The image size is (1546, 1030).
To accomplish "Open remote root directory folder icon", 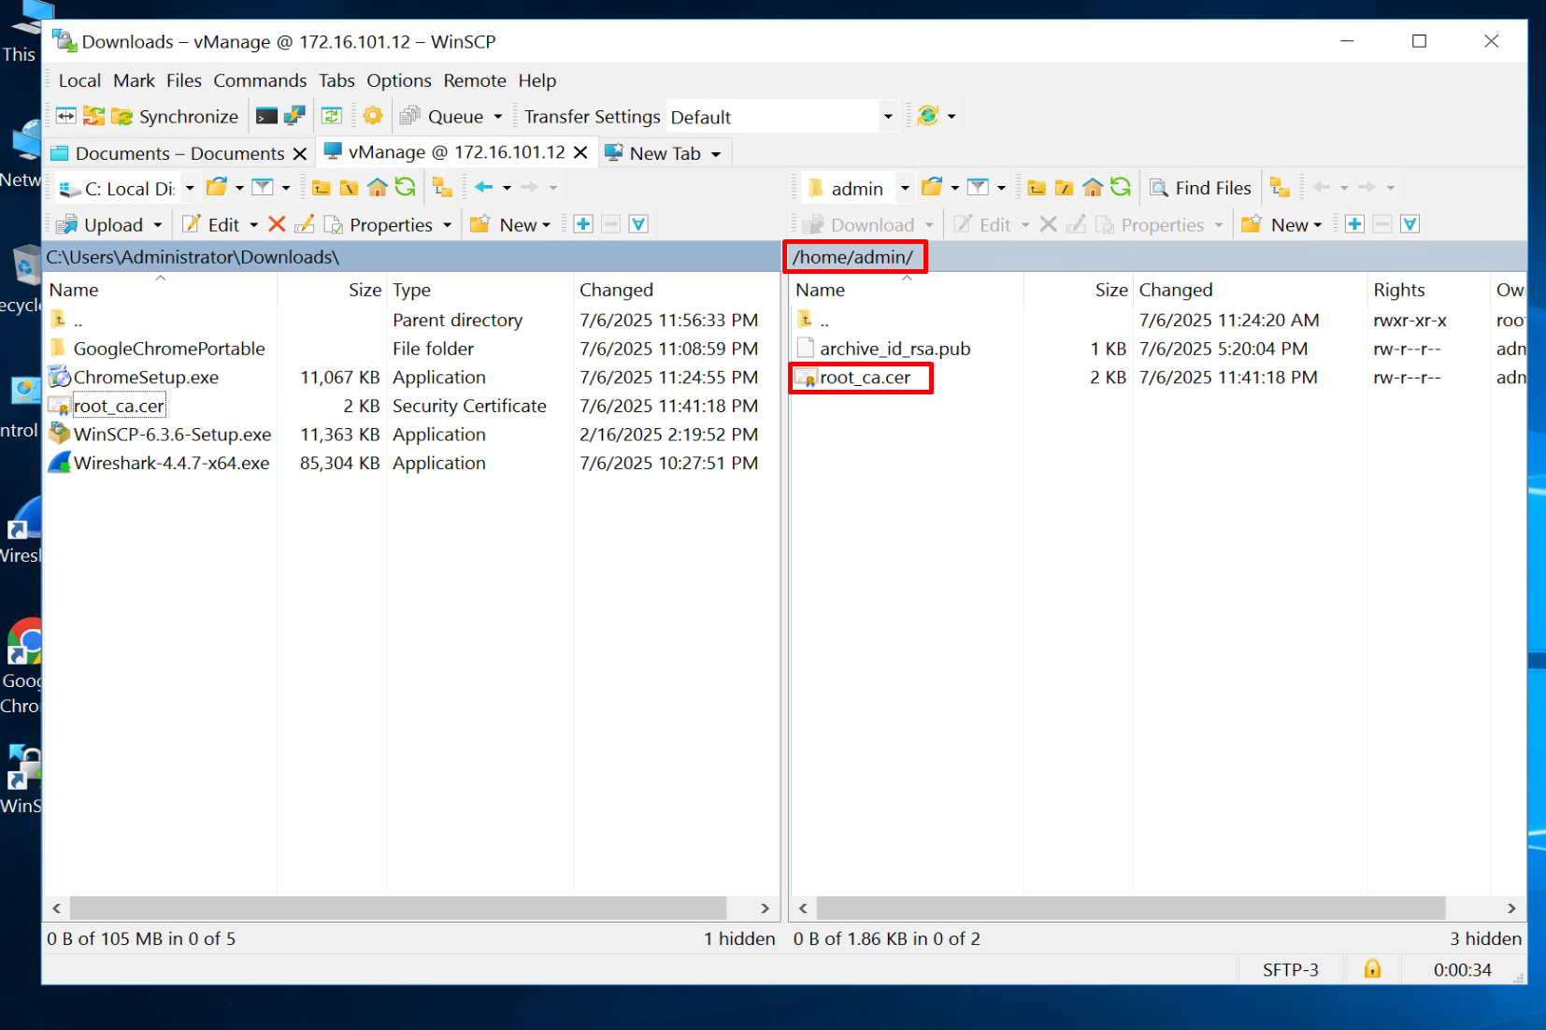I will [1064, 188].
